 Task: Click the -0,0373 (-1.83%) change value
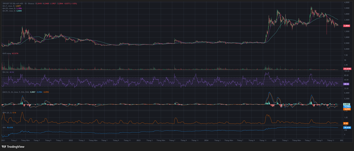coord(71,3)
